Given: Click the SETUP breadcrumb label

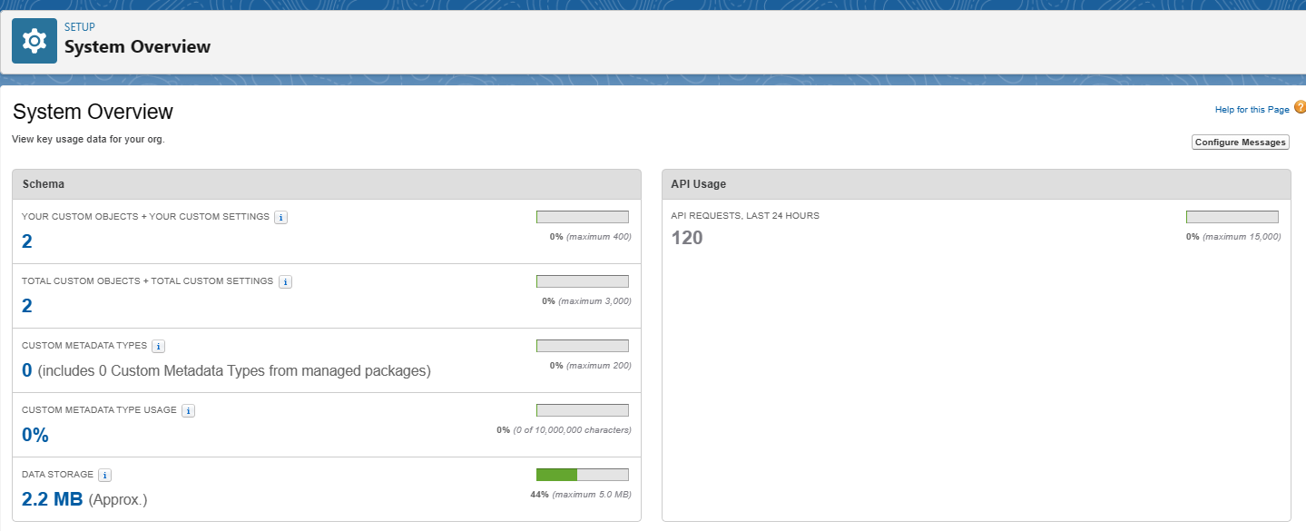Looking at the screenshot, I should coord(79,27).
